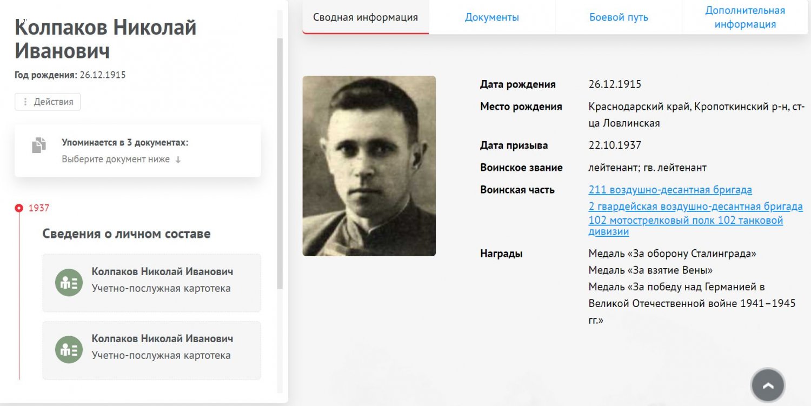Viewport: 811px width, 406px height.
Task: Open second Учетно-послужная картотека card
Action: pos(152,350)
